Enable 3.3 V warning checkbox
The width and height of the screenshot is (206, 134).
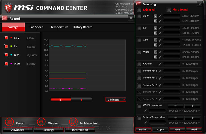pyautogui.click(x=139, y=16)
